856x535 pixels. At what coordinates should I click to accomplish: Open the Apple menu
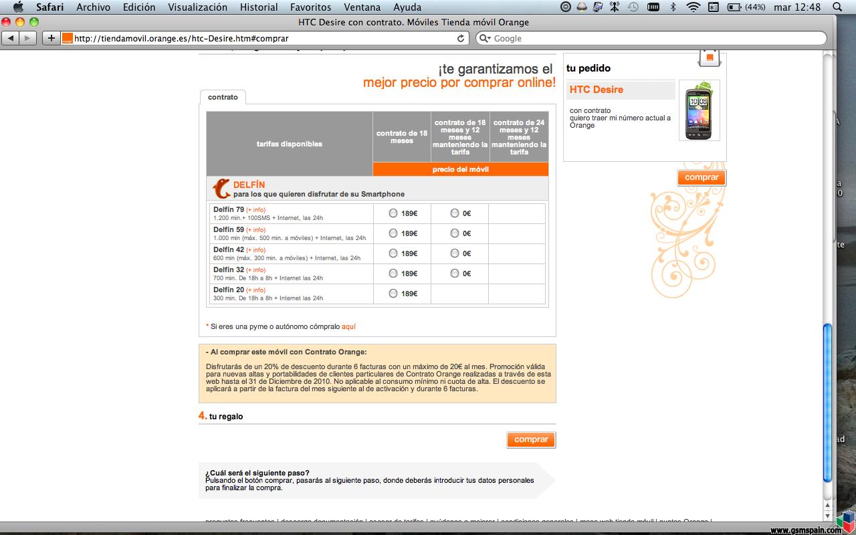point(18,7)
